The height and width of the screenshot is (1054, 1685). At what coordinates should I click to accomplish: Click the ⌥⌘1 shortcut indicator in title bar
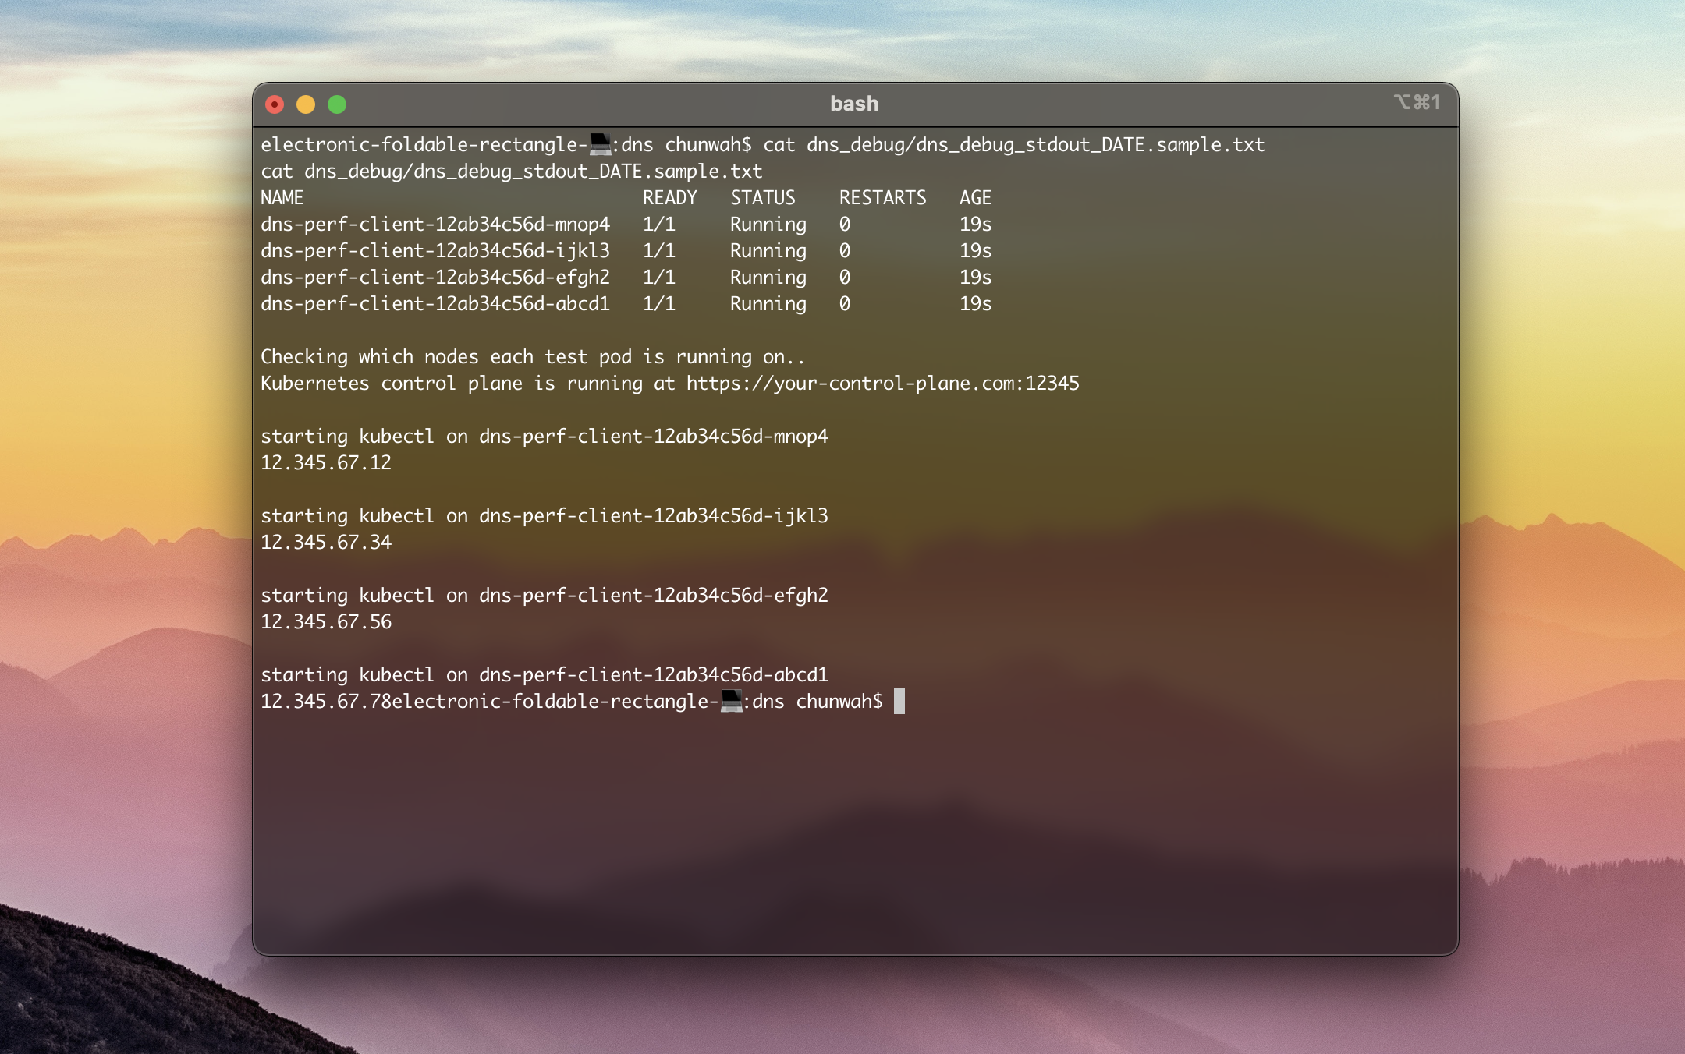coord(1417,103)
